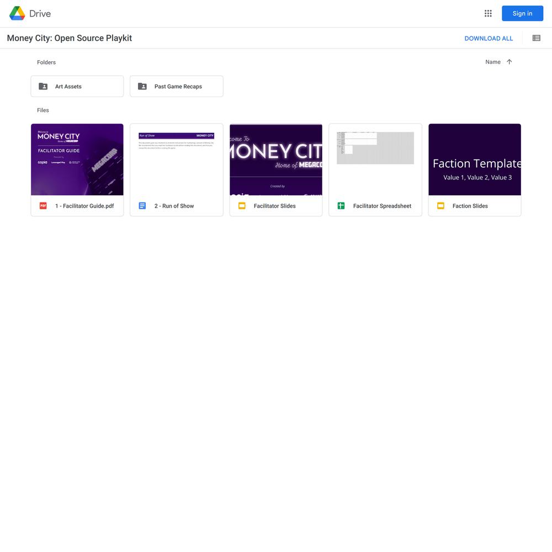
Task: Click the Google Drive logo icon
Action: click(x=17, y=13)
